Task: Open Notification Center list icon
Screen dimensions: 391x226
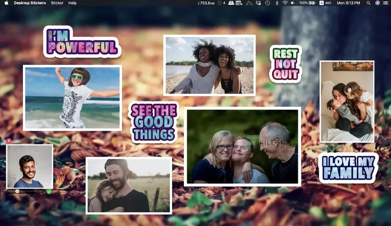Action: coord(386,3)
